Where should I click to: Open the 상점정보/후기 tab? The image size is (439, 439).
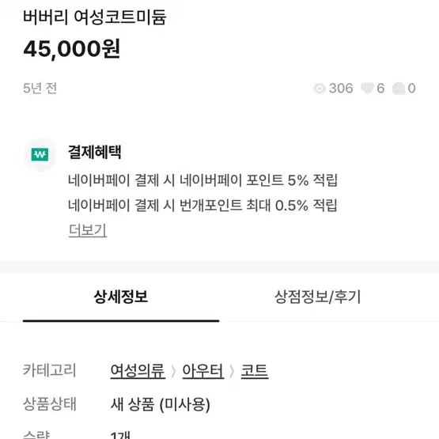click(317, 297)
